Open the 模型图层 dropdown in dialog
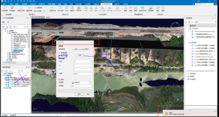Viewport: 219px width, 117px height. tap(81, 49)
